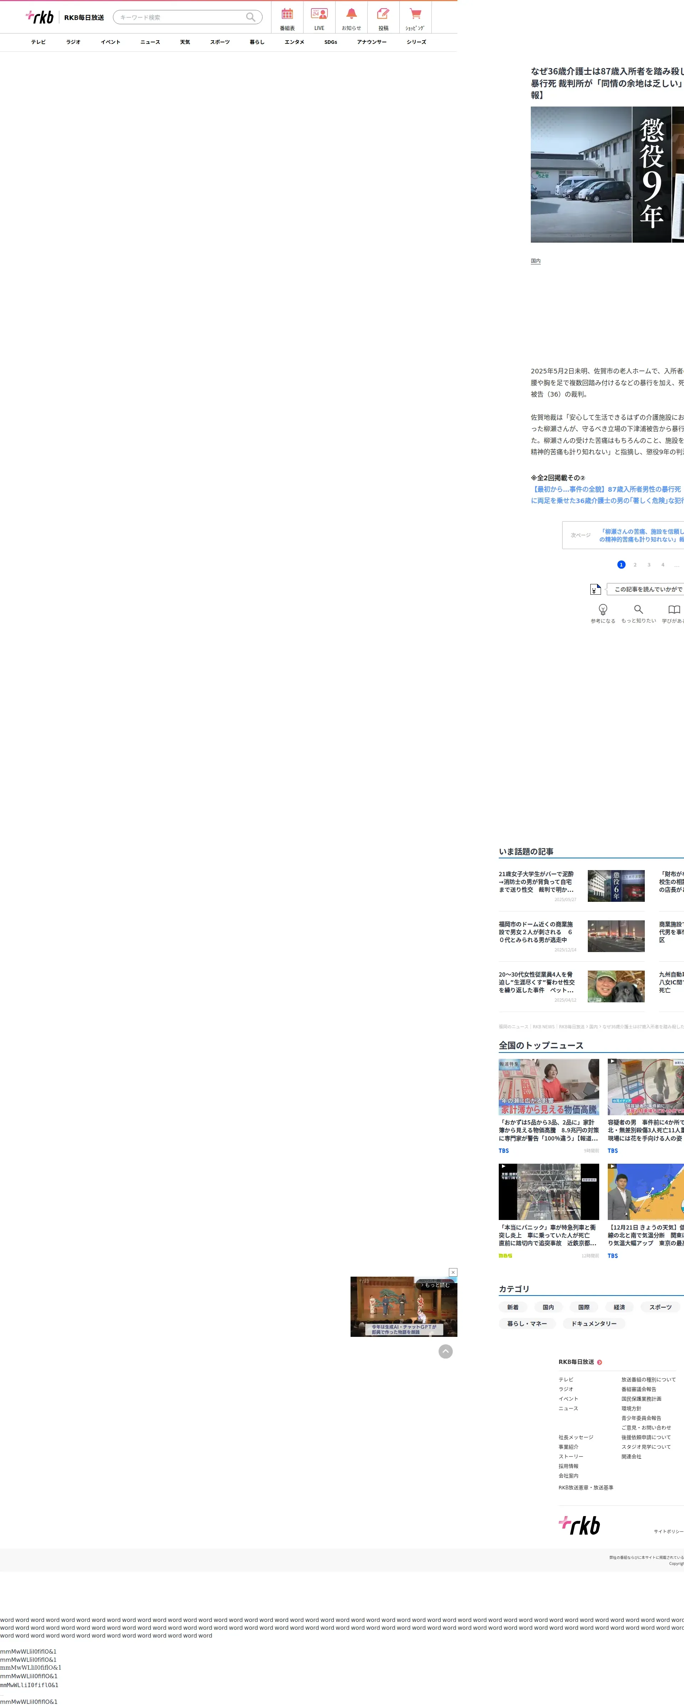Select the ドキュメンタリー category tag
Viewport: 684px width, 1706px height.
594,1324
